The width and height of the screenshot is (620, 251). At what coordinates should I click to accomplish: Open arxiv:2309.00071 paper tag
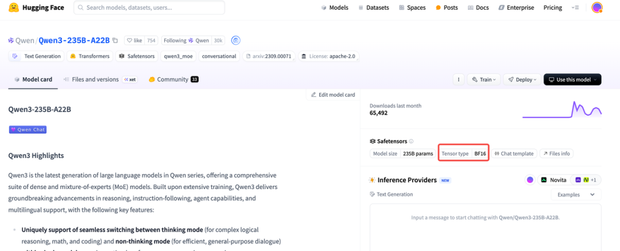(269, 56)
